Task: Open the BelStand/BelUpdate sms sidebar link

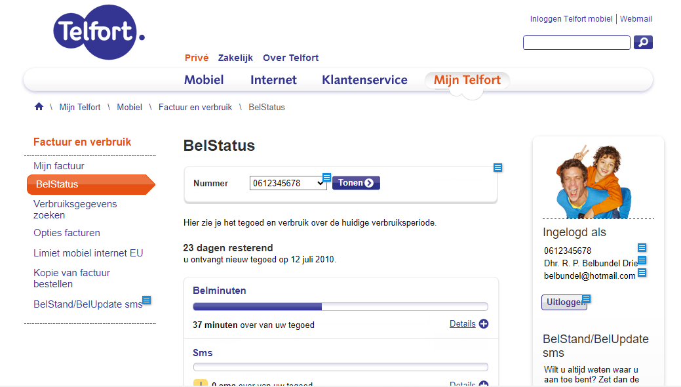Action: 88,304
